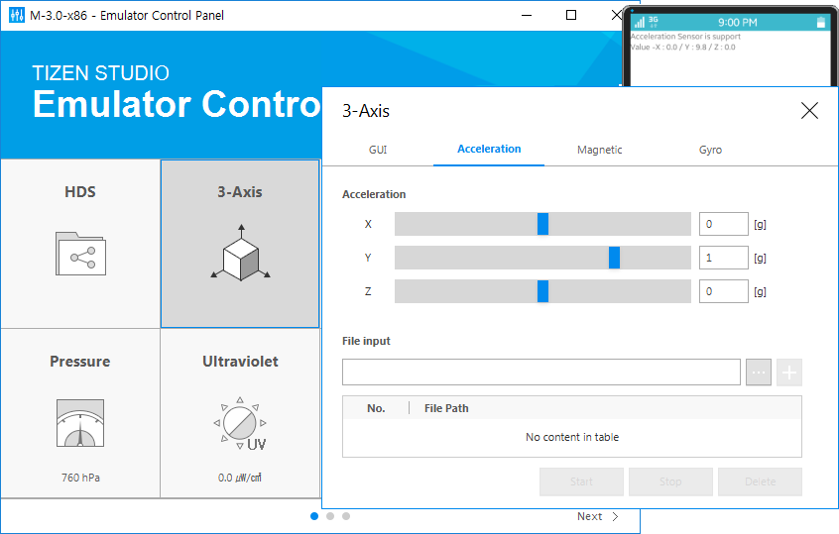Click the emulator battery indicator icon
The image size is (839, 534).
point(820,22)
